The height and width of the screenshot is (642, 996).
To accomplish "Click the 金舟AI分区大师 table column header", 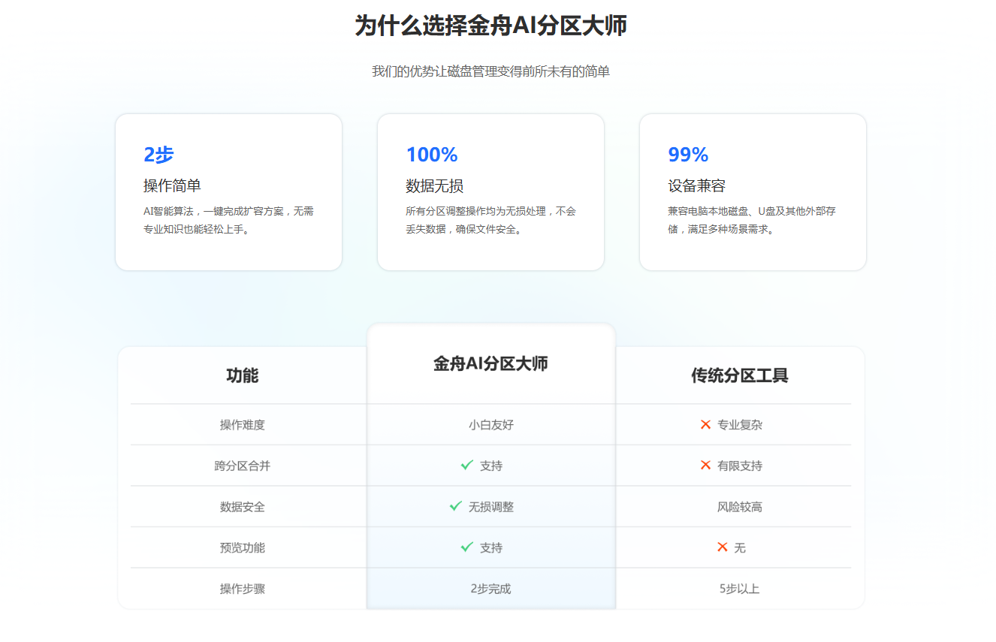I will [x=491, y=363].
